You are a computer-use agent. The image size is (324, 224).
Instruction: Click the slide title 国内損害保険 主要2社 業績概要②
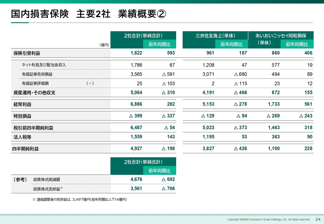click(x=88, y=14)
